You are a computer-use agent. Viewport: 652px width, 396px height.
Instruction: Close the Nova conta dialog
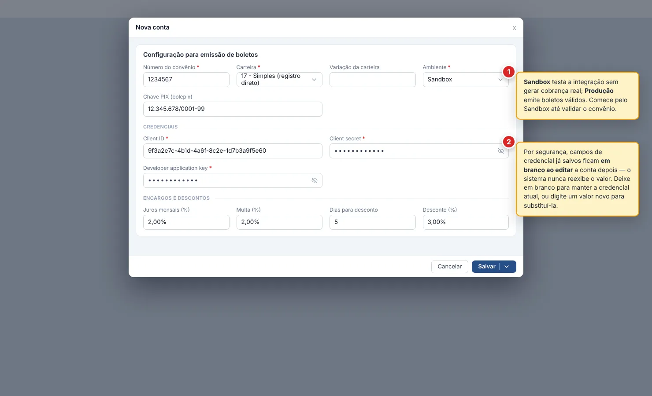pos(514,28)
